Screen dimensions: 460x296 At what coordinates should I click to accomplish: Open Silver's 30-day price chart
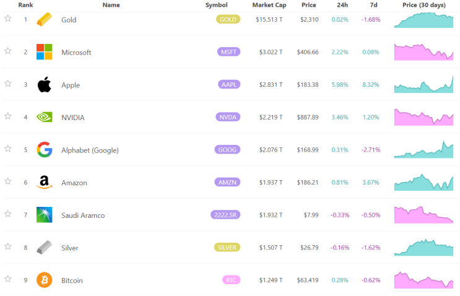(x=424, y=247)
